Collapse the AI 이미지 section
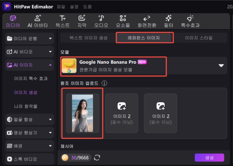This screenshot has width=233, height=166. pos(30,65)
